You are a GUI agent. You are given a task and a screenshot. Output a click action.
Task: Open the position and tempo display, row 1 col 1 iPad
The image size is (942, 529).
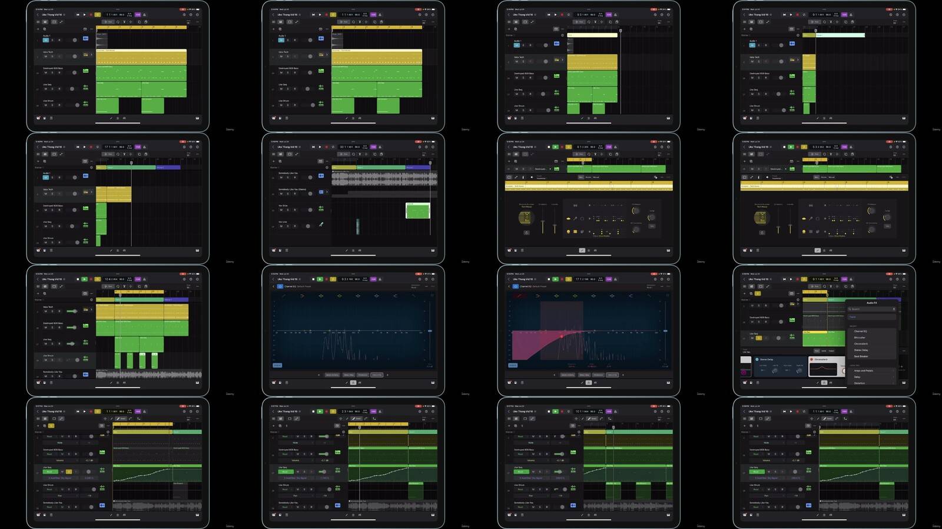point(119,15)
